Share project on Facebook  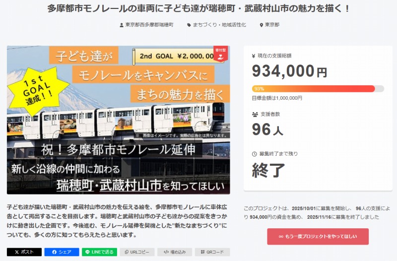pos(62,252)
